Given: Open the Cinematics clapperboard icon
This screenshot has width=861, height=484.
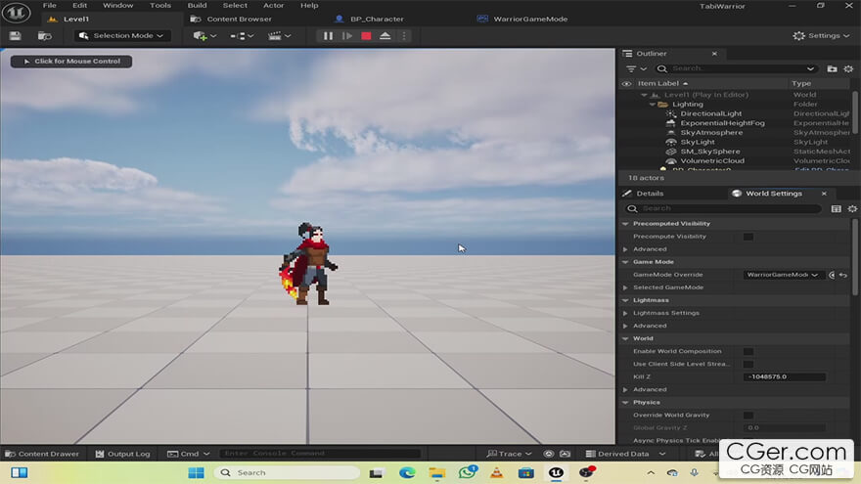Looking at the screenshot, I should click(x=279, y=35).
